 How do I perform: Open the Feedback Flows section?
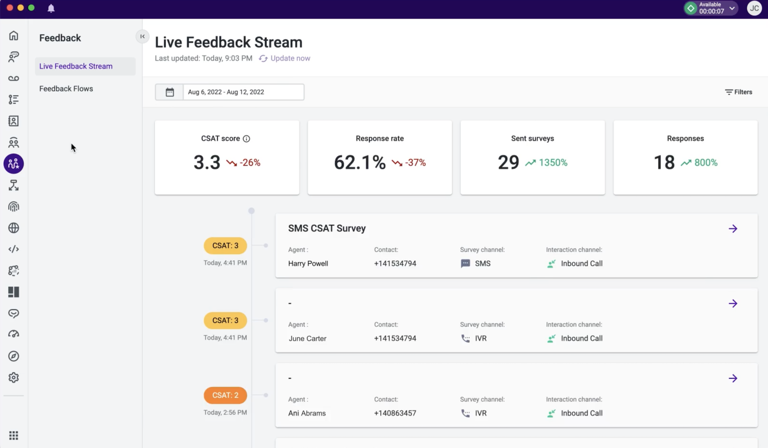point(66,89)
